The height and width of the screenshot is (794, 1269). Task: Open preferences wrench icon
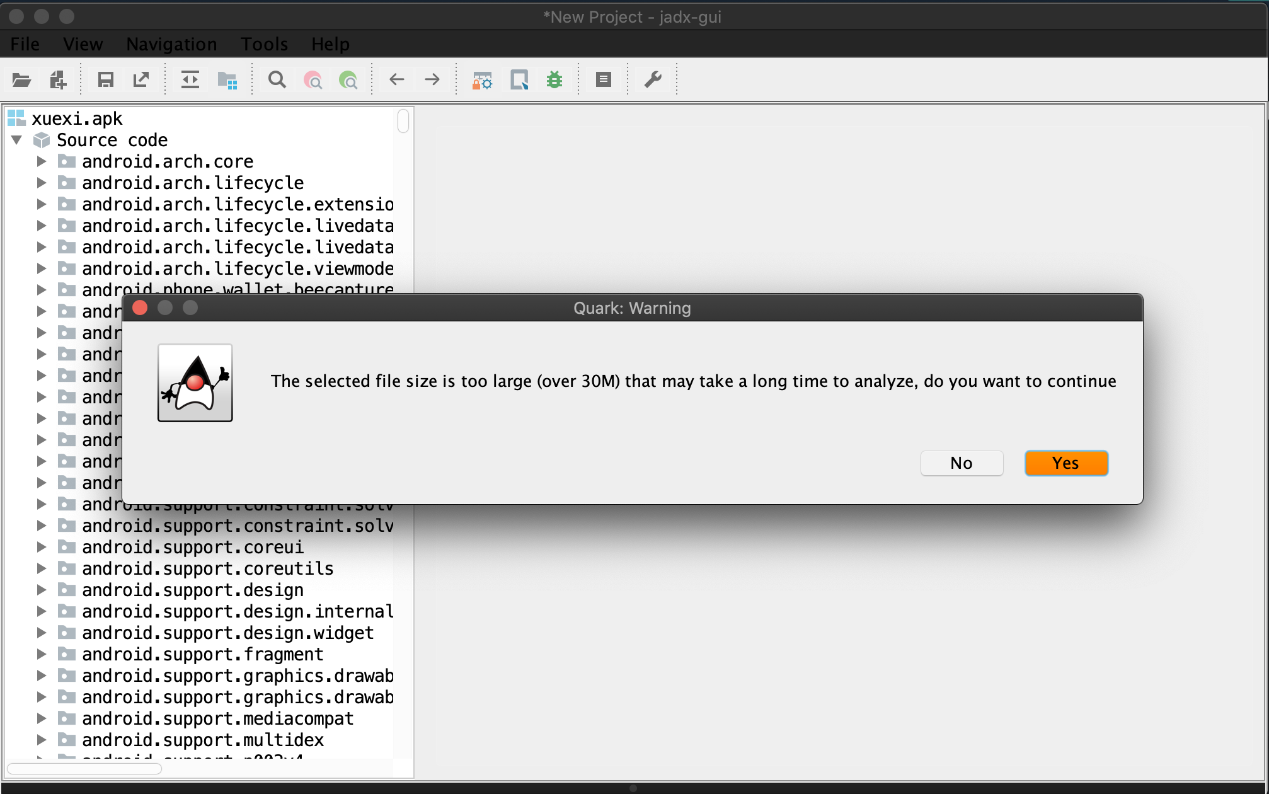pyautogui.click(x=653, y=80)
